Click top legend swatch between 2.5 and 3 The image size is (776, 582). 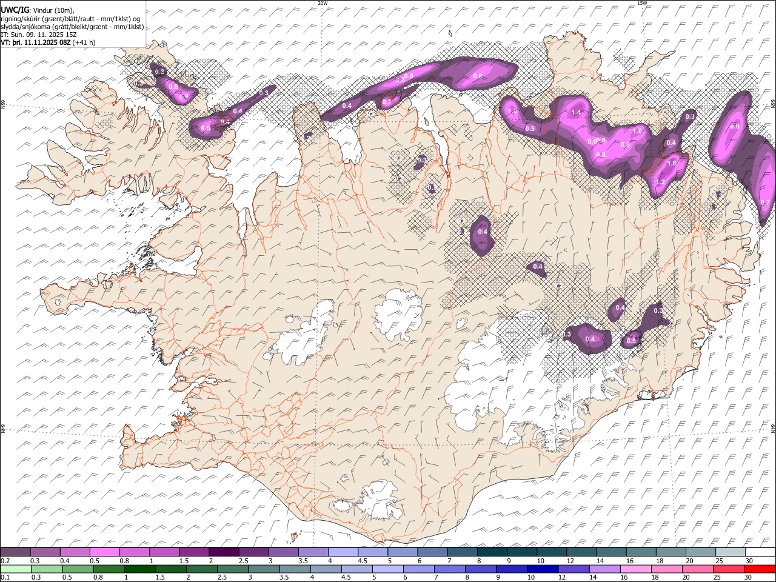(253, 552)
